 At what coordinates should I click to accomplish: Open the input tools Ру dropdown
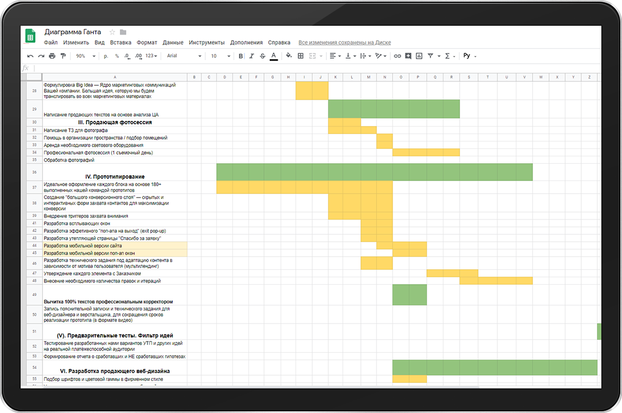point(470,56)
